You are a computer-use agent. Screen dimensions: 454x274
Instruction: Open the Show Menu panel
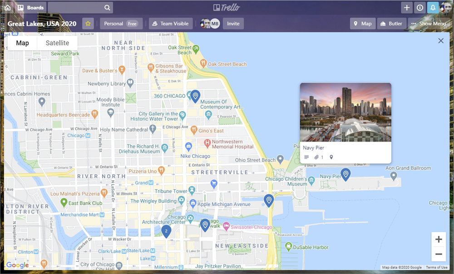(429, 23)
